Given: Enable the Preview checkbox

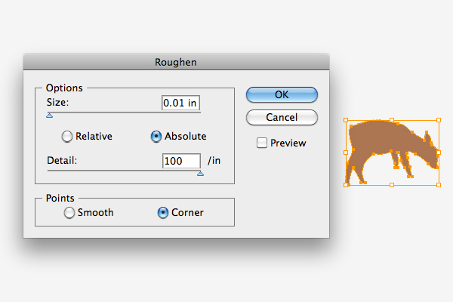Looking at the screenshot, I should click(262, 143).
